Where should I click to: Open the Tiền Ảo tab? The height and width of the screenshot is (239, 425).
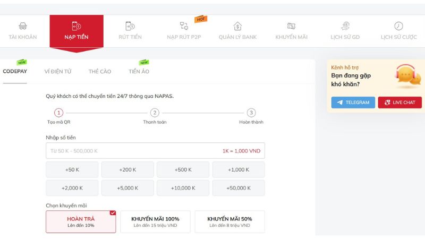pos(139,71)
